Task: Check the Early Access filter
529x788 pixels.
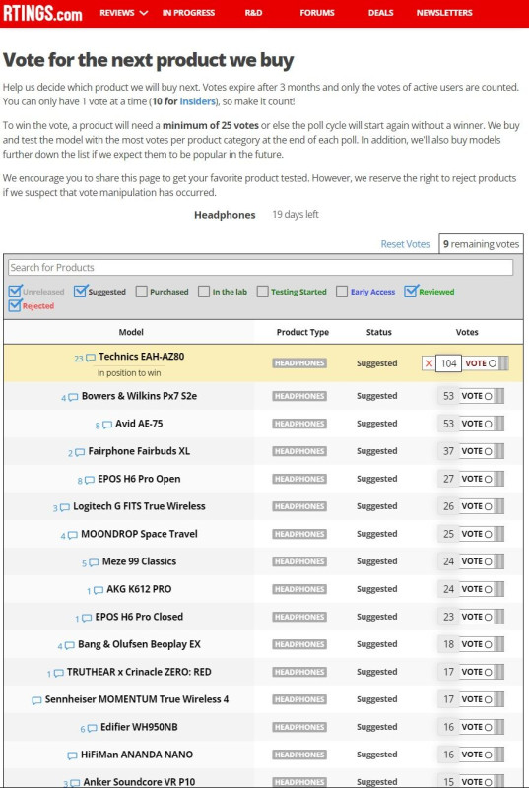Action: (x=342, y=292)
